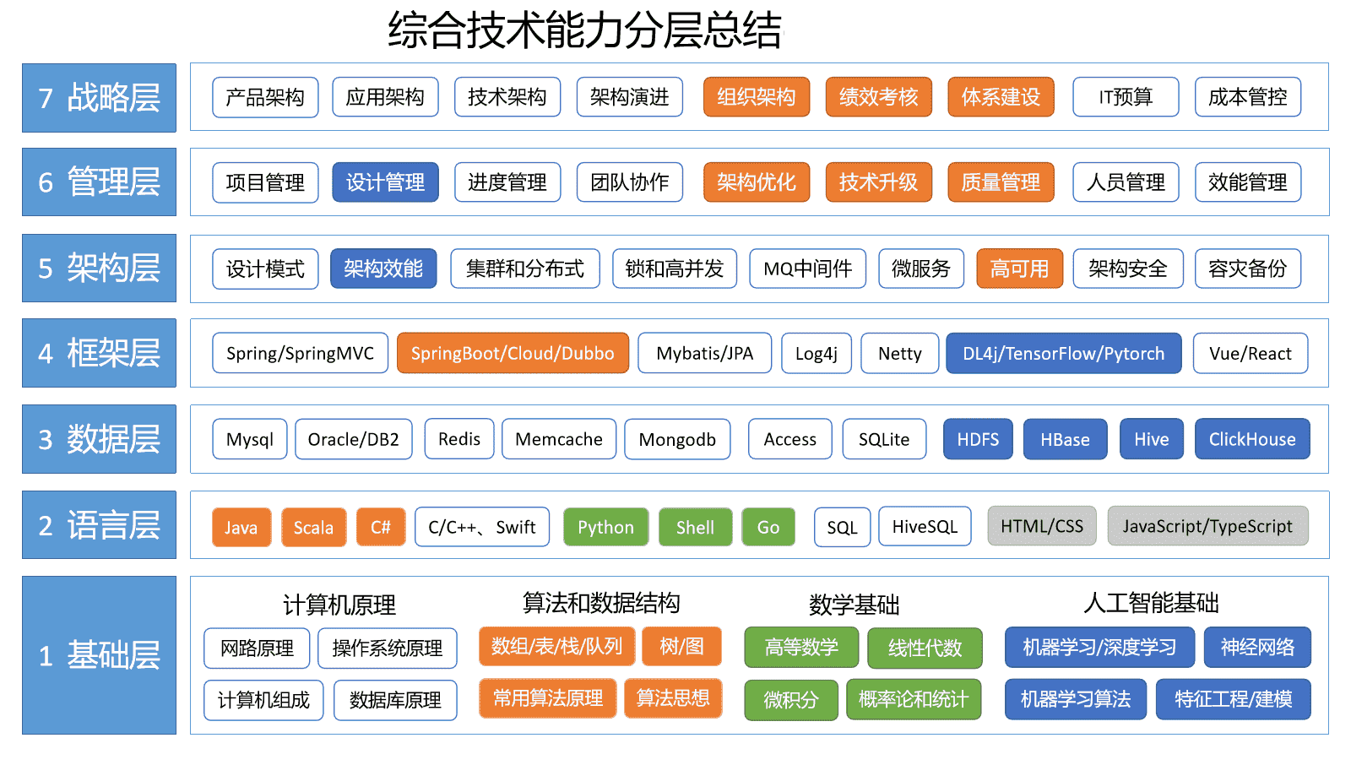Select the 线性代数 green box
Viewport: 1351px width, 765px height.
coord(925,648)
